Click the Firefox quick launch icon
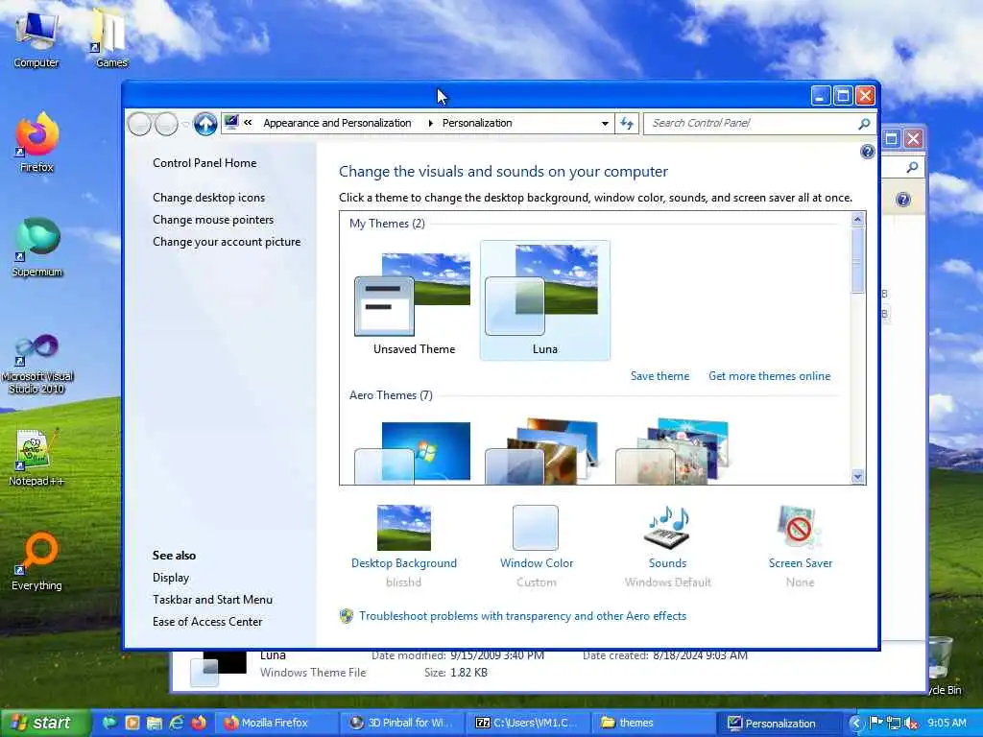Image resolution: width=983 pixels, height=737 pixels. click(199, 723)
